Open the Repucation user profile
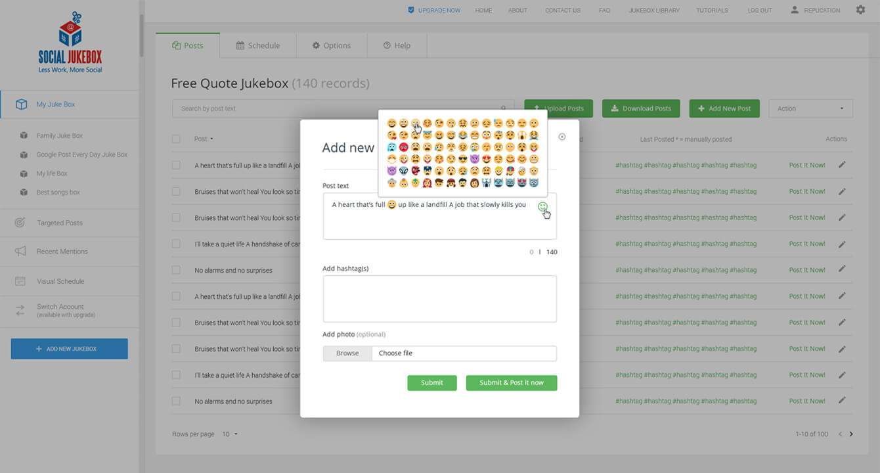This screenshot has width=880, height=473. 815,11
